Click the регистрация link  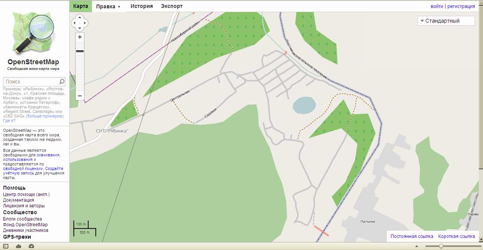(461, 6)
